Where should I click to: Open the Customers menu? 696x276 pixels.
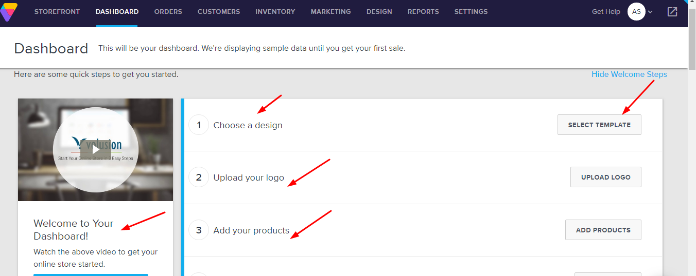coord(219,12)
